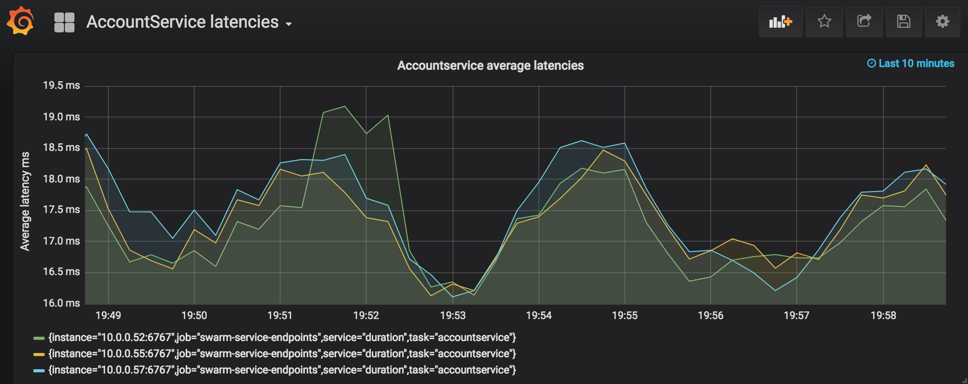This screenshot has width=968, height=384.
Task: Star this dashboard as favorite
Action: coord(824,21)
